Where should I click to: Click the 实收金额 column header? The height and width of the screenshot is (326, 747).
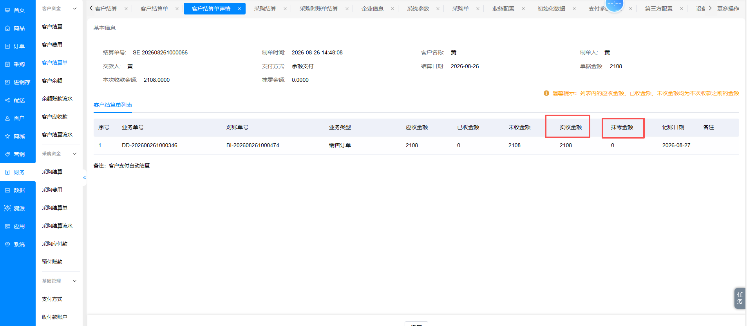click(x=571, y=127)
